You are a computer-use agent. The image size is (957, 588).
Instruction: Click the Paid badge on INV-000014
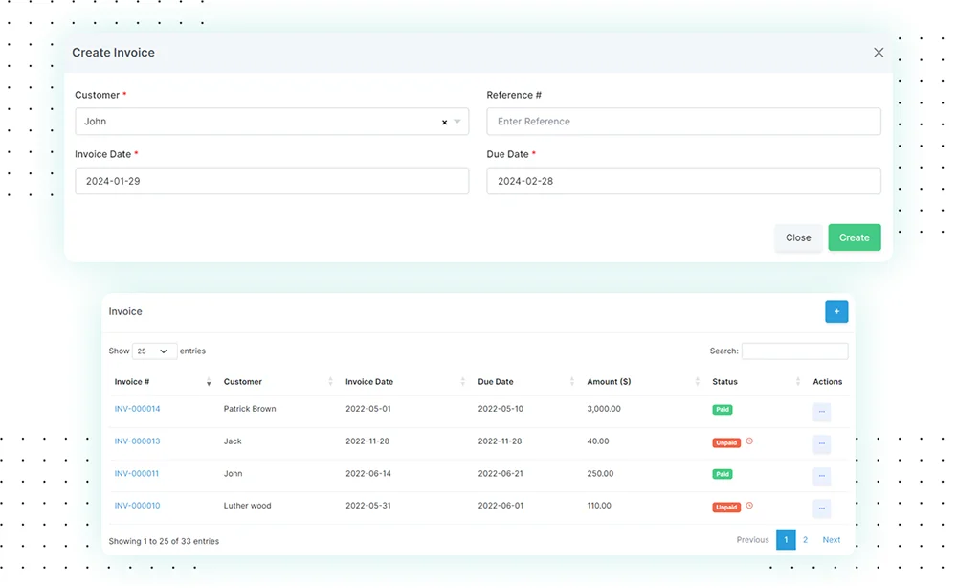click(723, 409)
